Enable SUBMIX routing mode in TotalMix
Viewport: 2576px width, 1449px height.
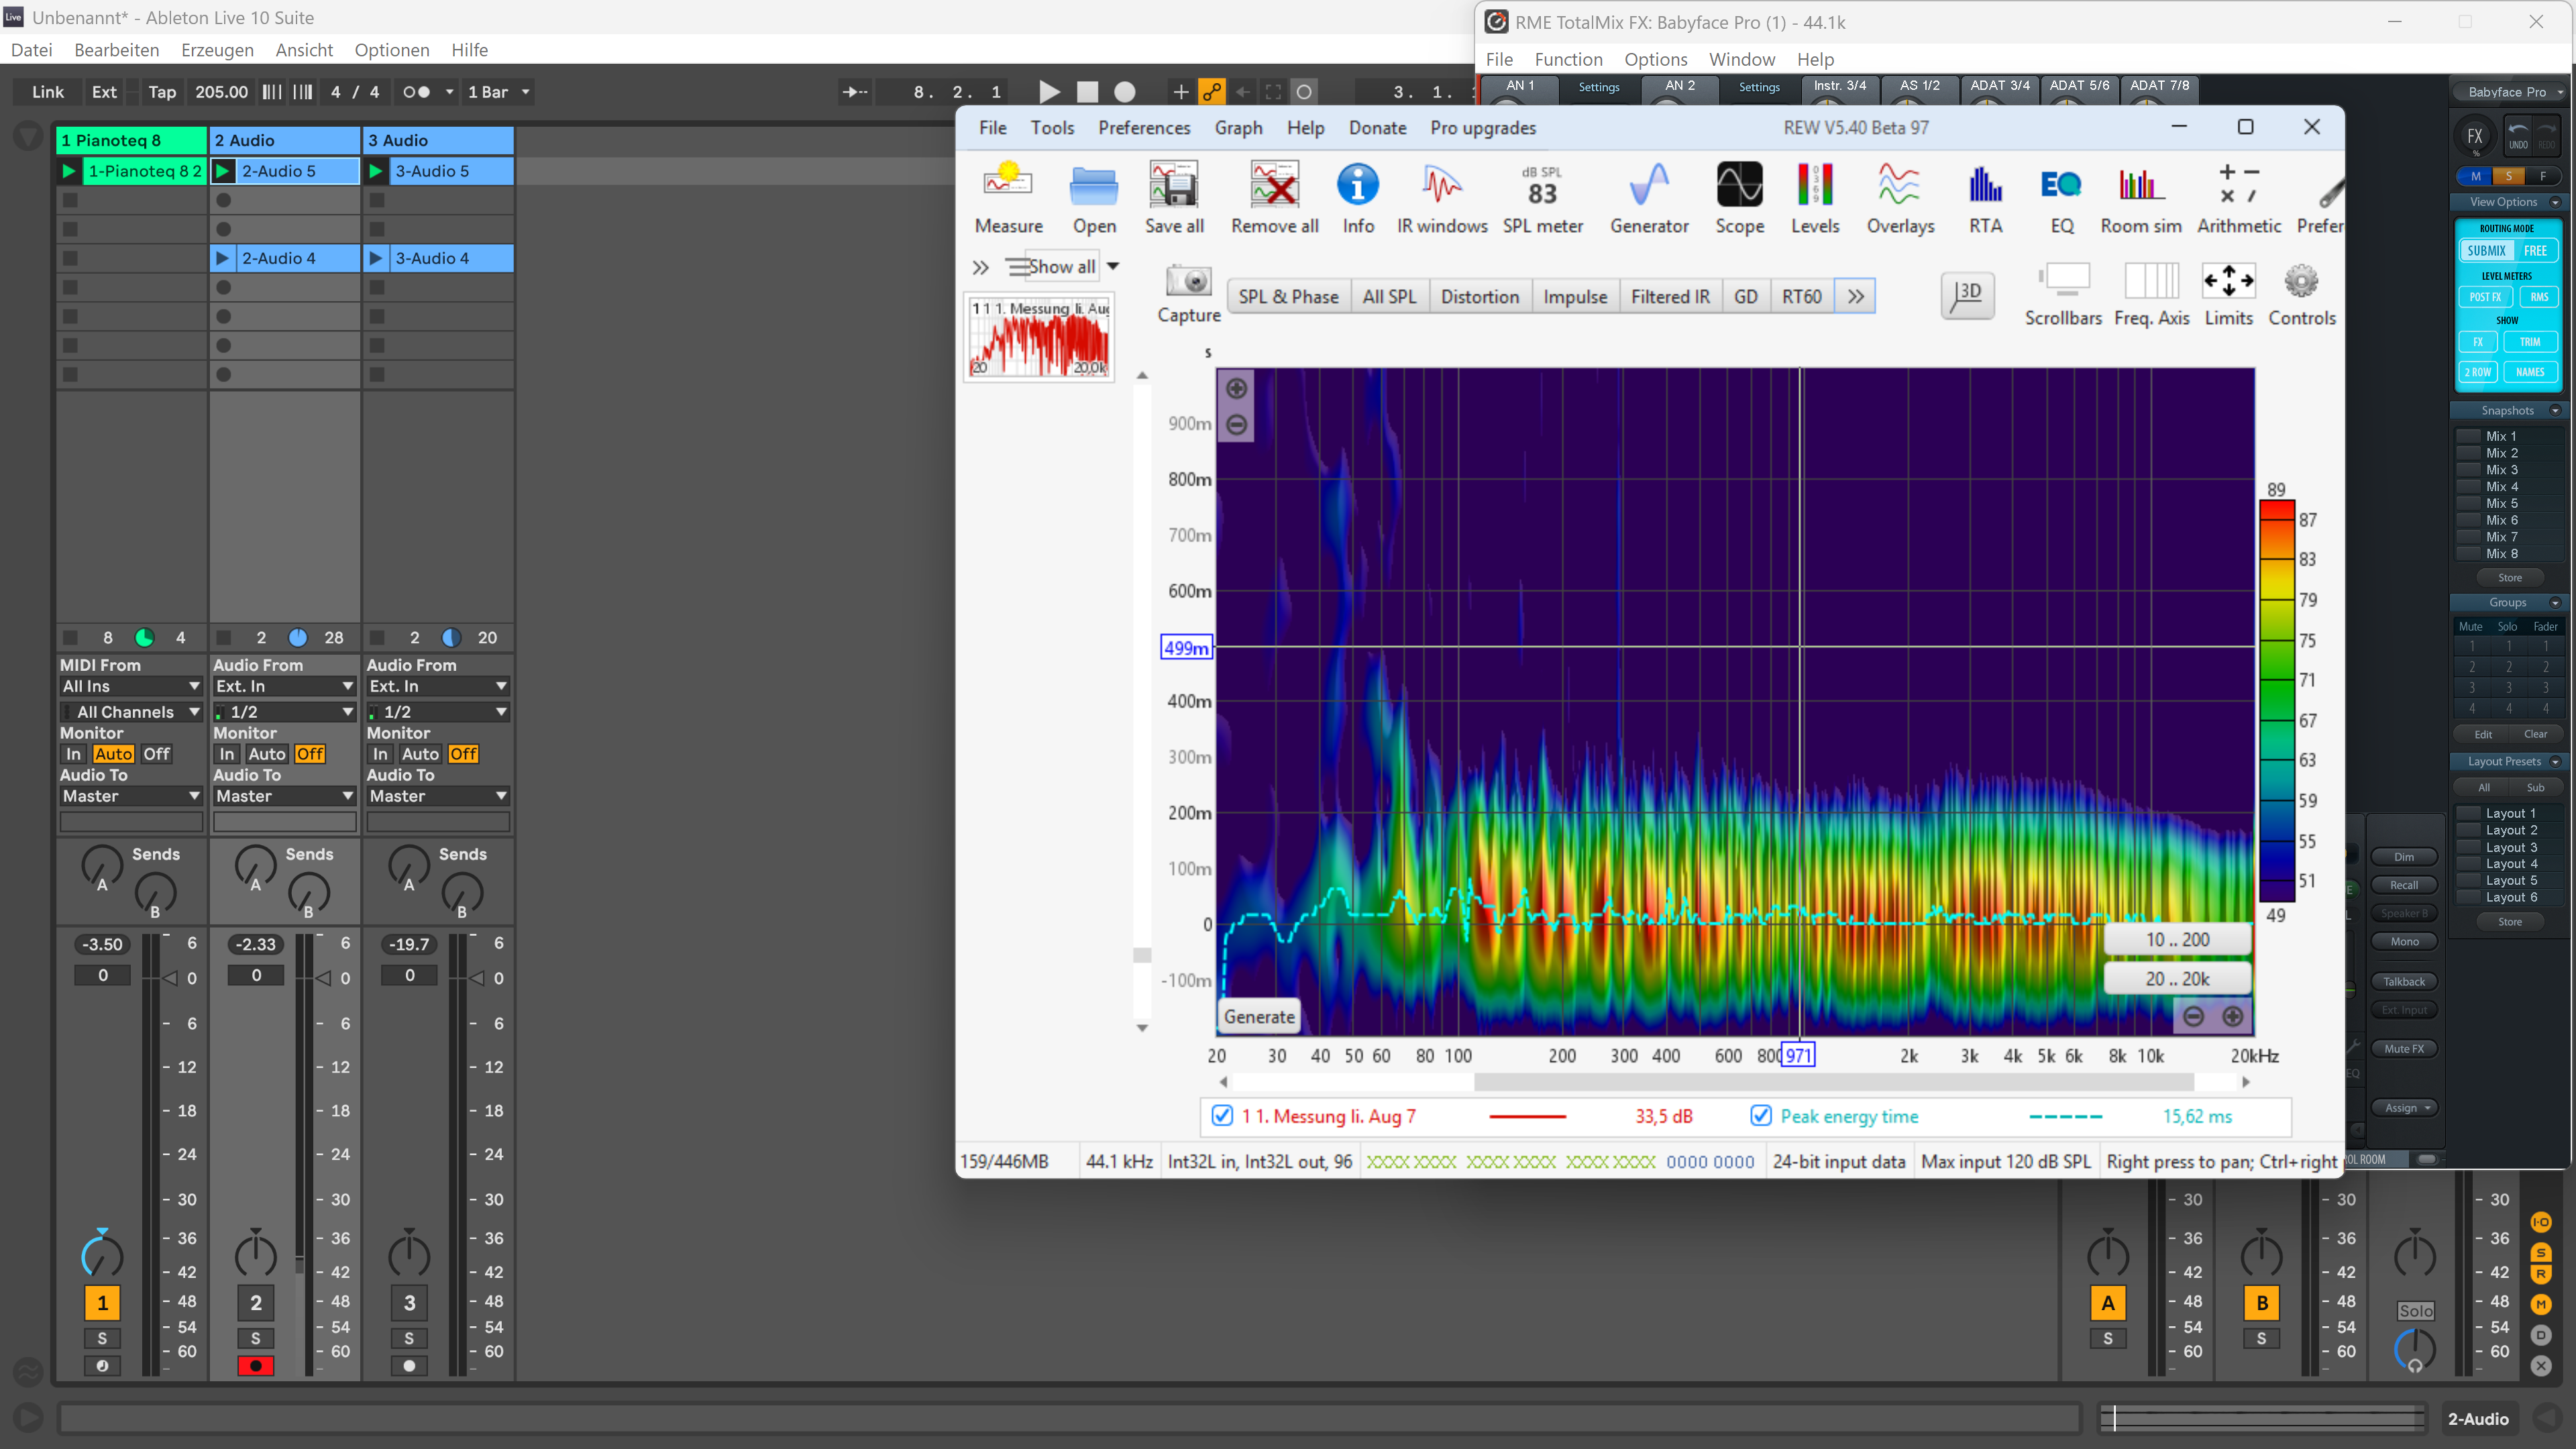click(x=2486, y=251)
